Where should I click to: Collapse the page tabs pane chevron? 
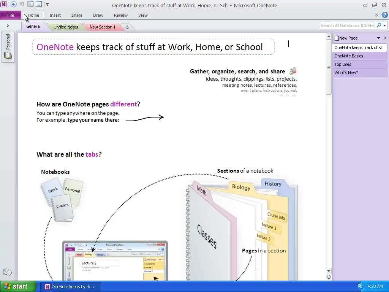coord(385,38)
